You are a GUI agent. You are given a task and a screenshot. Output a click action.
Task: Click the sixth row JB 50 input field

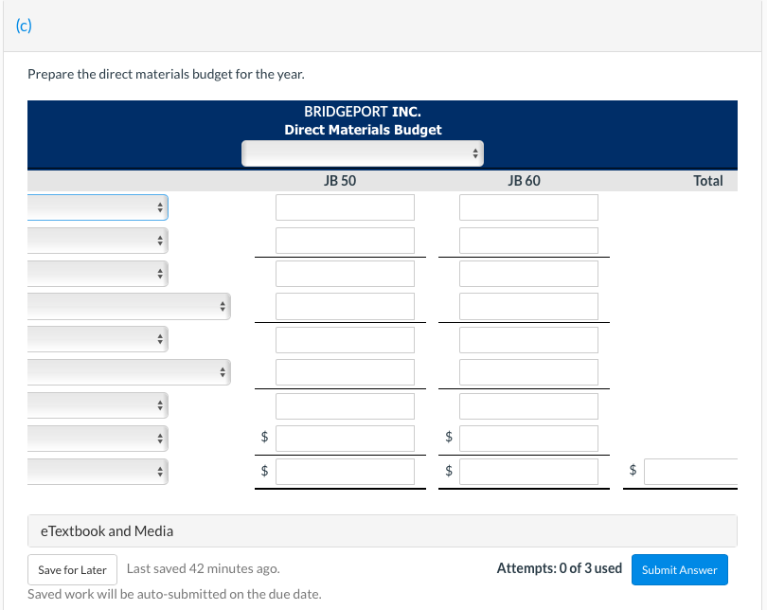tap(345, 372)
